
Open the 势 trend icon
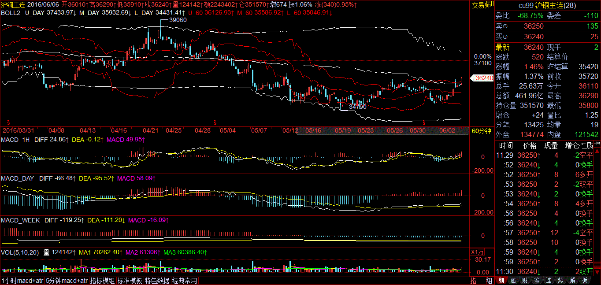point(561,281)
